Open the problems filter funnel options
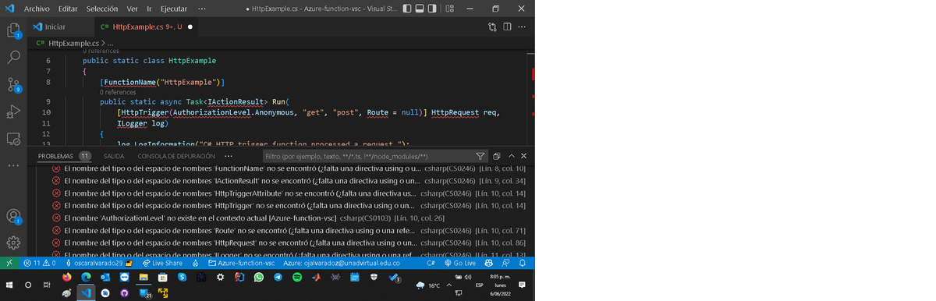The image size is (936, 301). pyautogui.click(x=481, y=156)
